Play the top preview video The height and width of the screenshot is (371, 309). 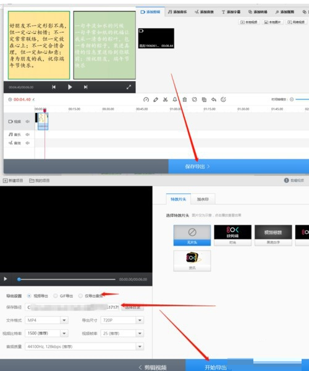point(70,87)
